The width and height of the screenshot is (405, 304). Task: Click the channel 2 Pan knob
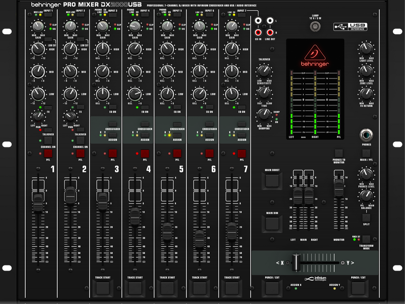70,117
